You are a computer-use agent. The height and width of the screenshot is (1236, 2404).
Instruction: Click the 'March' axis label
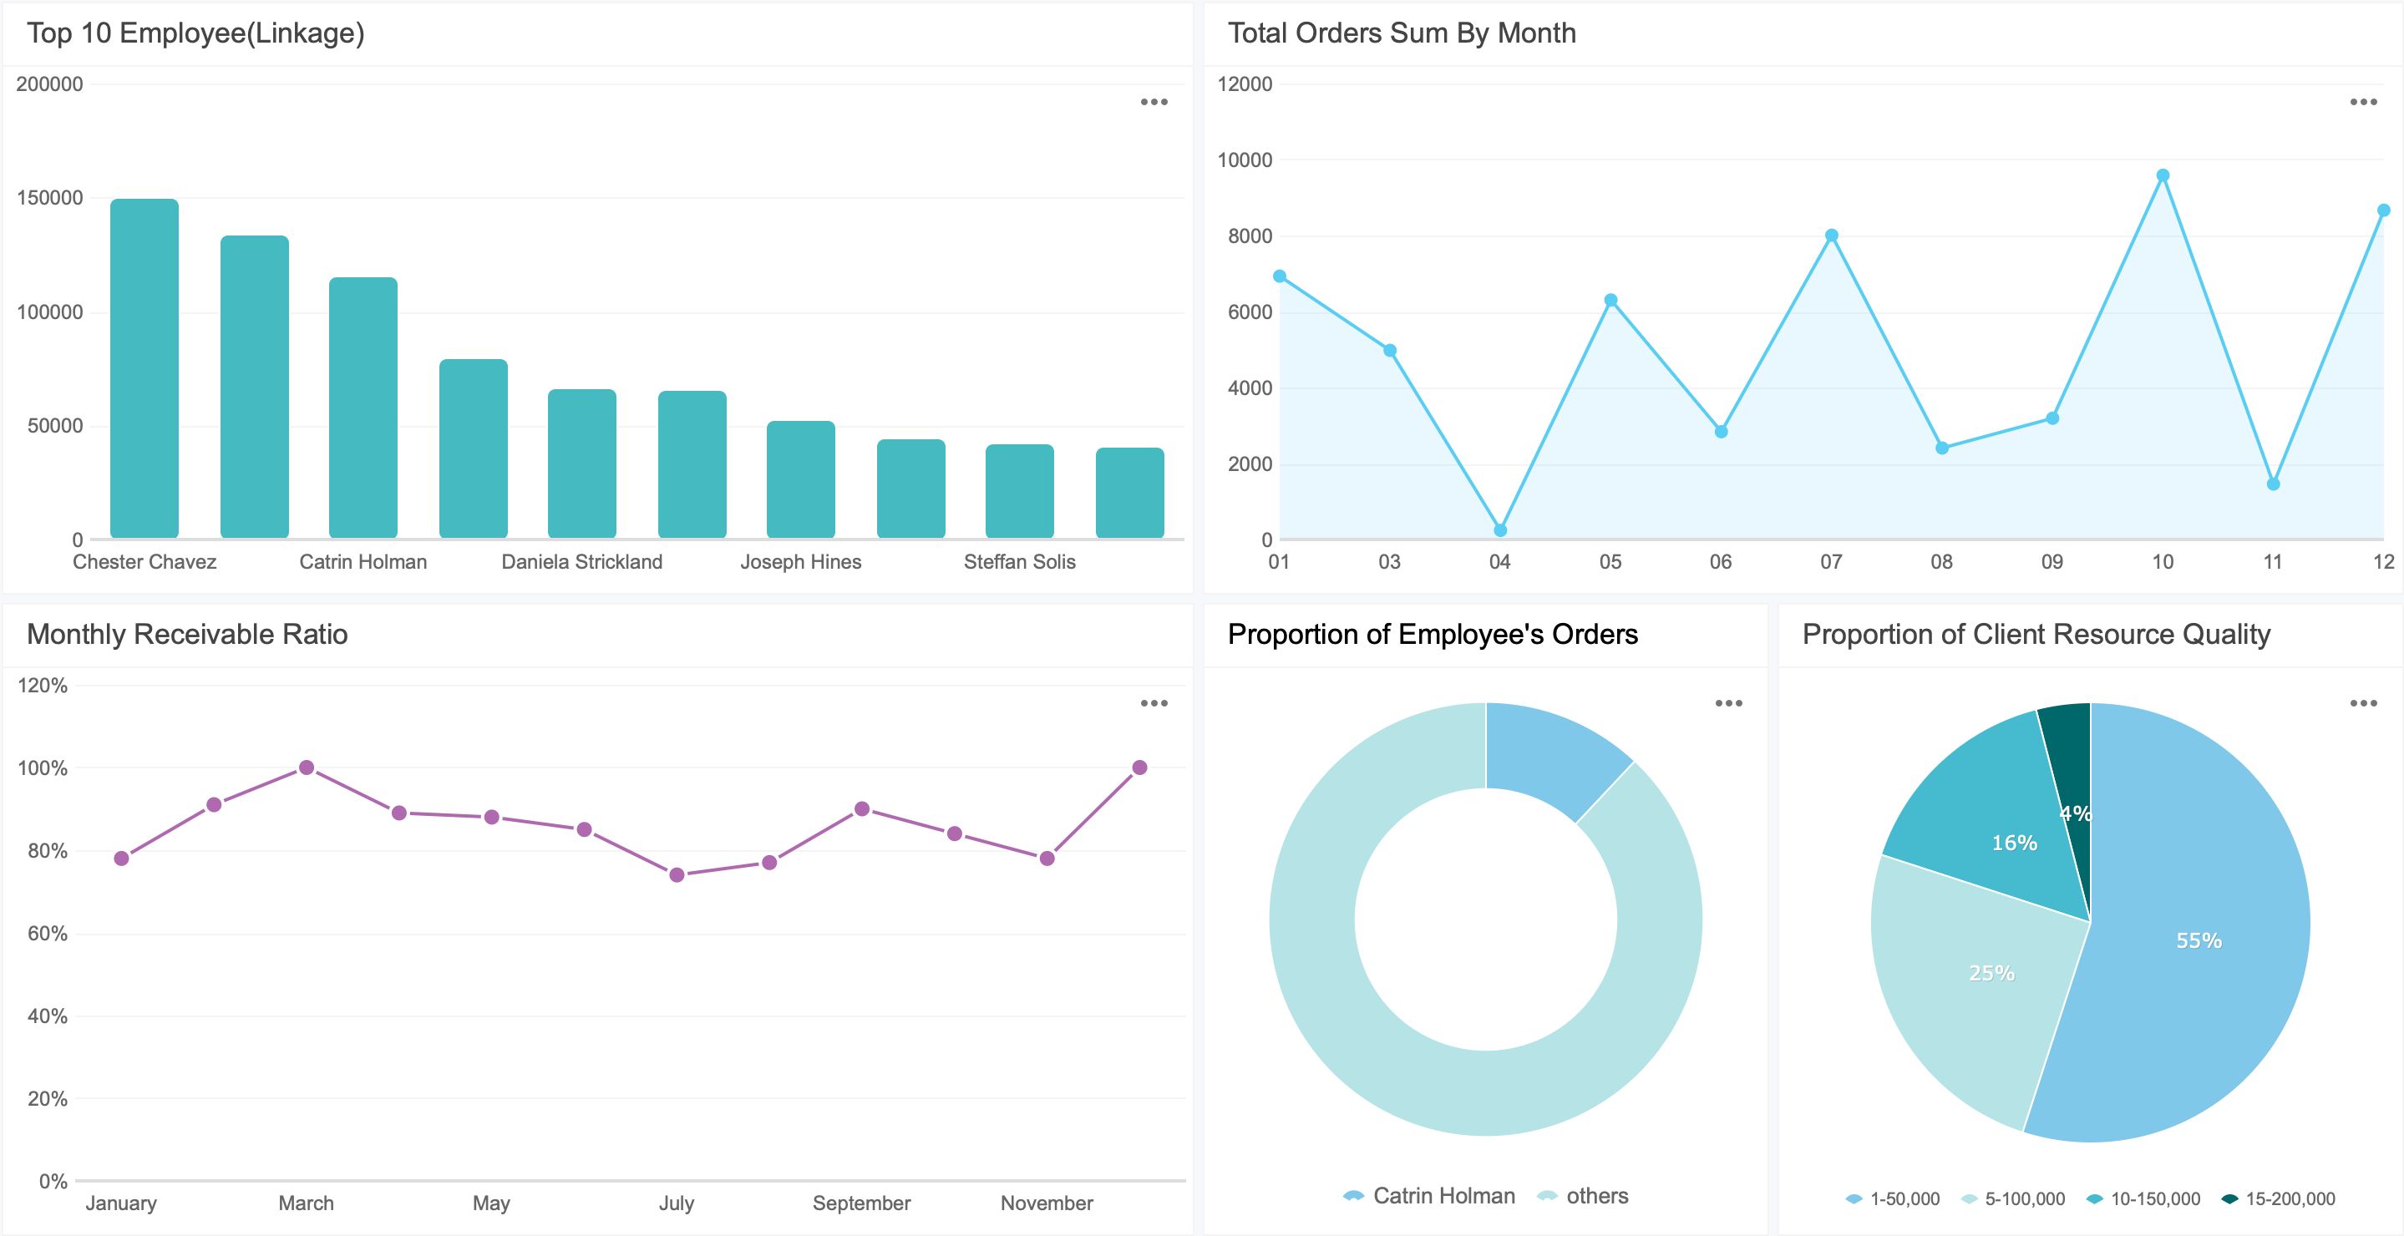[306, 1203]
